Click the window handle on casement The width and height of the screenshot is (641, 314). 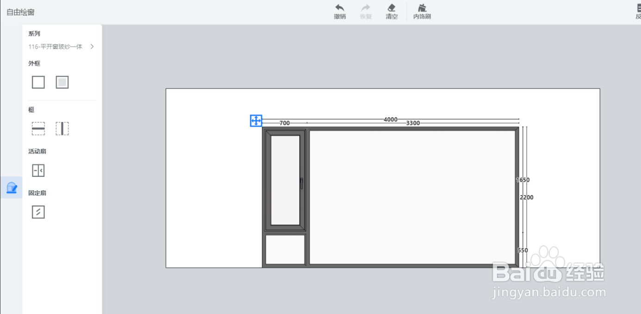tap(302, 183)
